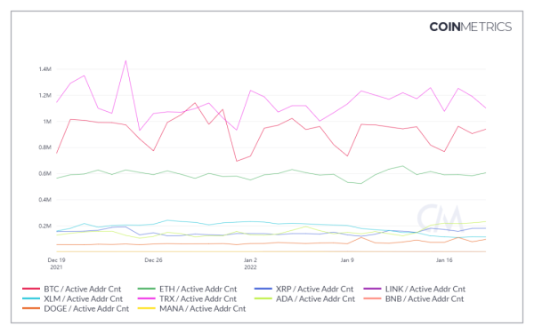Click the Jan 9 axis date label

(347, 260)
